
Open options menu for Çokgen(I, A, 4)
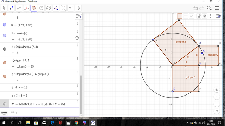(x=77, y=58)
